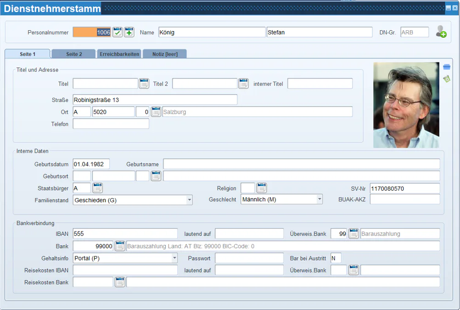Viewport: 460px width, 310px height.
Task: Click the add person icon
Action: tap(441, 32)
